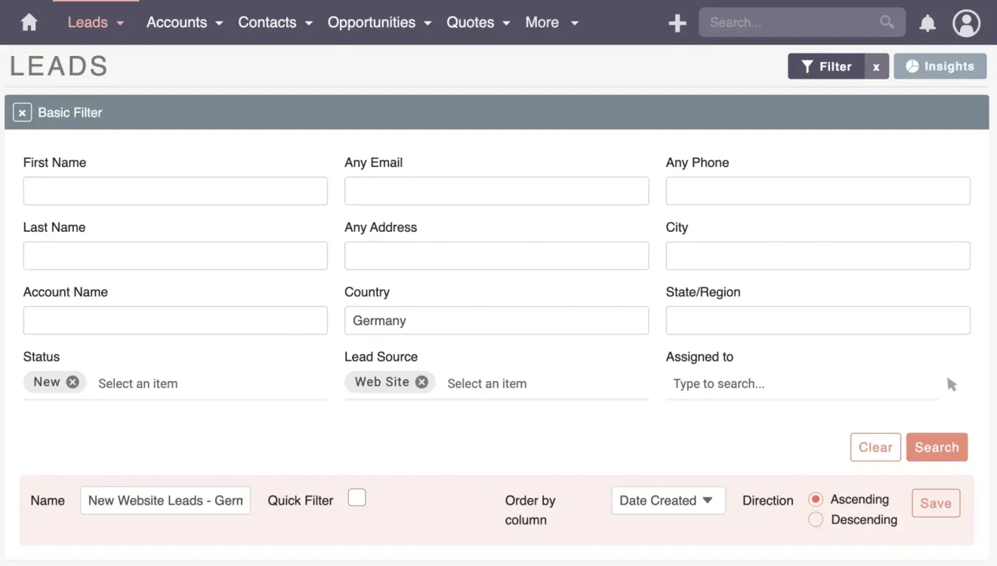Open the Date Created order-by dropdown

point(668,500)
